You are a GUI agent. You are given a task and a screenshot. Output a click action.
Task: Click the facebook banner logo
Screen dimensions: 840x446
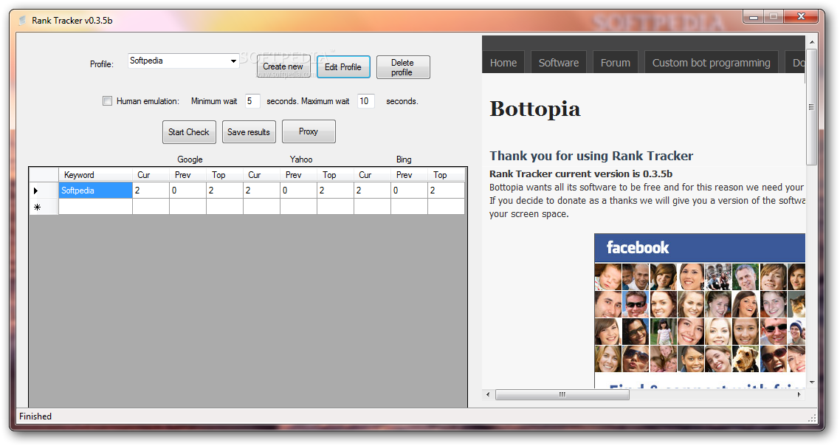tap(638, 247)
